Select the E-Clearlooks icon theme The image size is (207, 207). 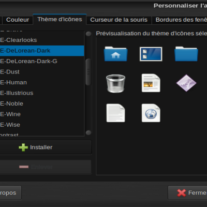coord(42,40)
